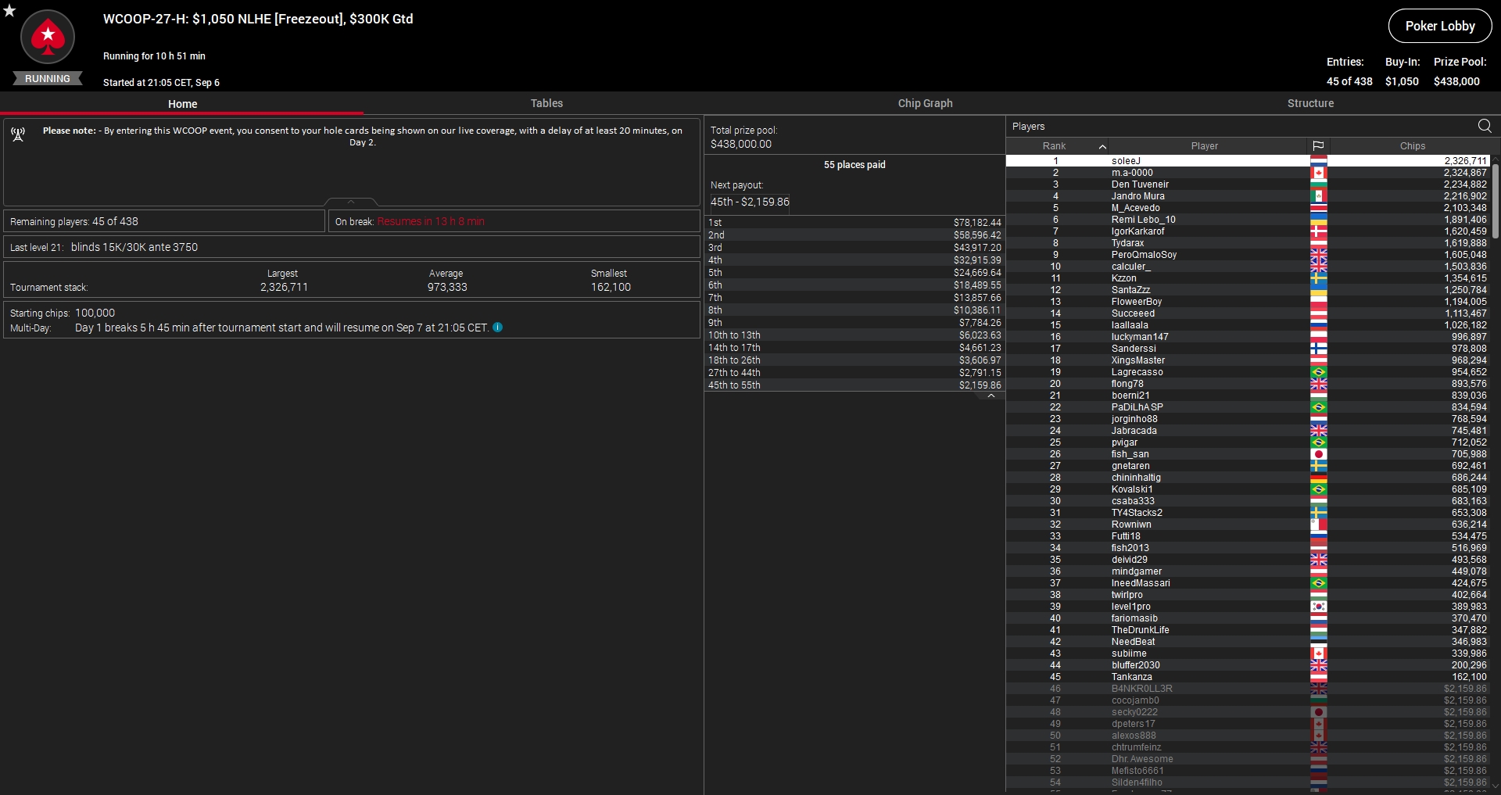Click the flag next to PaDiLhA SP
This screenshot has height=795, width=1501.
[1319, 407]
